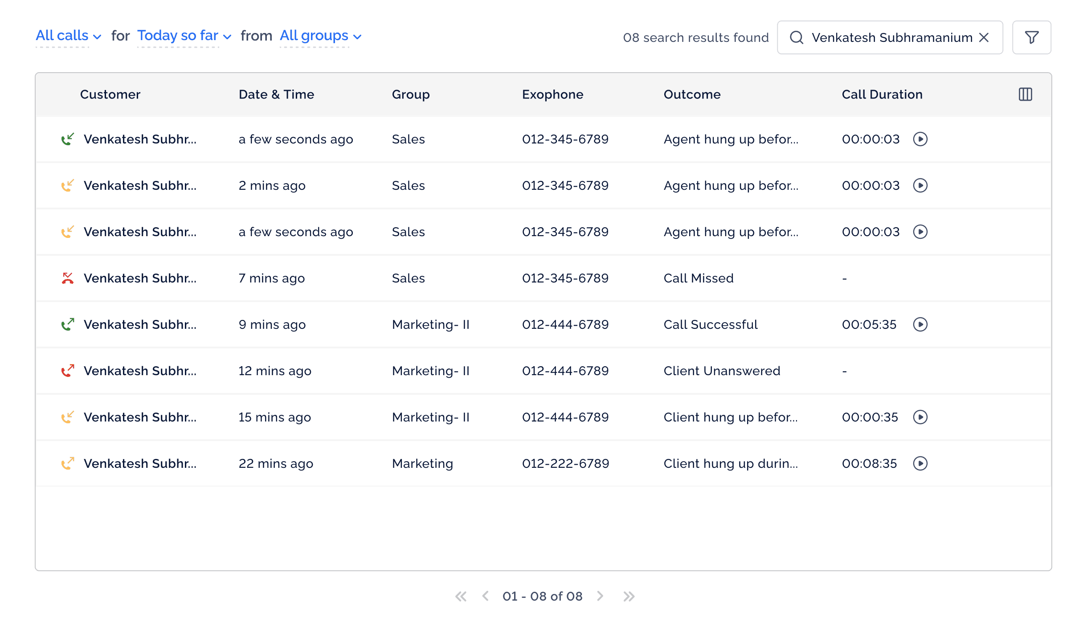This screenshot has height=622, width=1087.
Task: Expand the All calls dropdown
Action: pos(68,36)
